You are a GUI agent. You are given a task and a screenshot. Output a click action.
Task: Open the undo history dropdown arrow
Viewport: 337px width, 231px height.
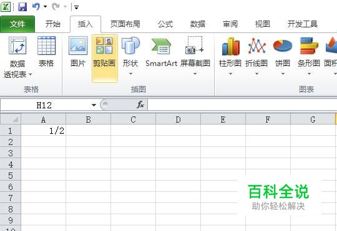45,7
